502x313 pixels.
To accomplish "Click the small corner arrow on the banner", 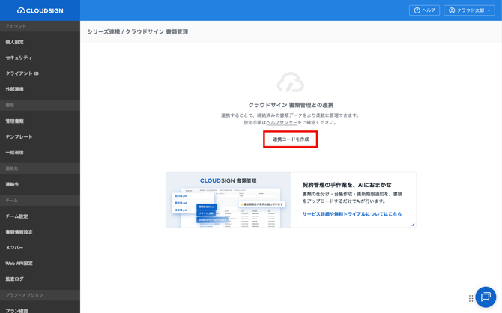I will [413, 225].
